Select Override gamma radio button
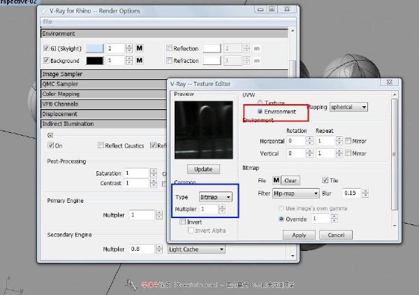This screenshot has width=419, height=295. [281, 219]
